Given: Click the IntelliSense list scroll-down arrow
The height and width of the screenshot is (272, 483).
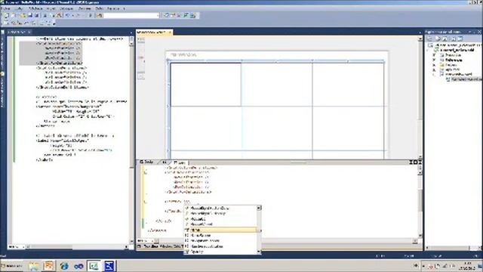Looking at the screenshot, I should (x=259, y=252).
